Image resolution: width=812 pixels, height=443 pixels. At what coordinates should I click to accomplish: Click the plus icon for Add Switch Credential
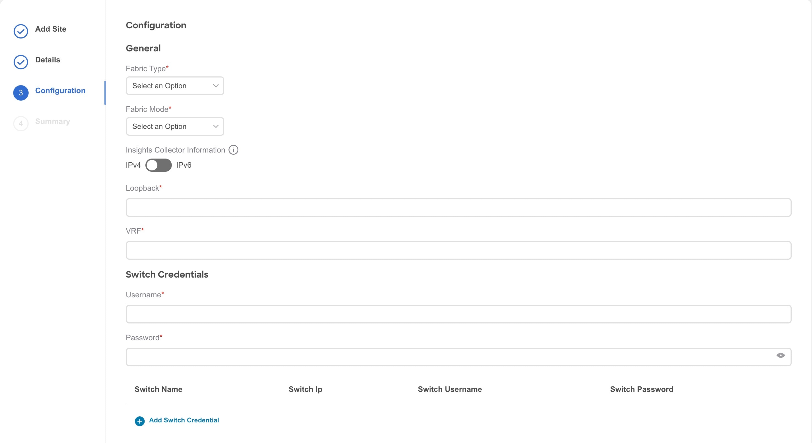coord(140,421)
